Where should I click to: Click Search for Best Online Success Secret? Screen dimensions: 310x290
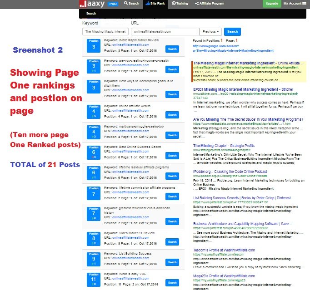pyautogui.click(x=172, y=156)
